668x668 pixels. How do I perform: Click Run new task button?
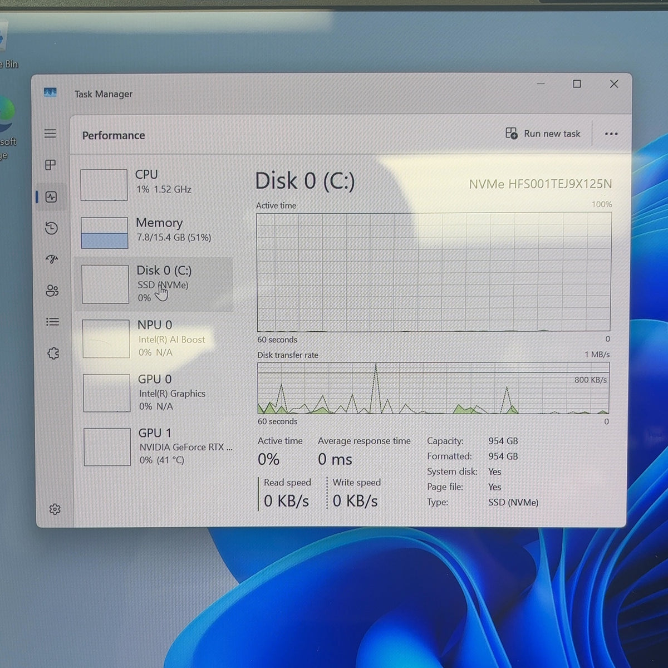(543, 134)
